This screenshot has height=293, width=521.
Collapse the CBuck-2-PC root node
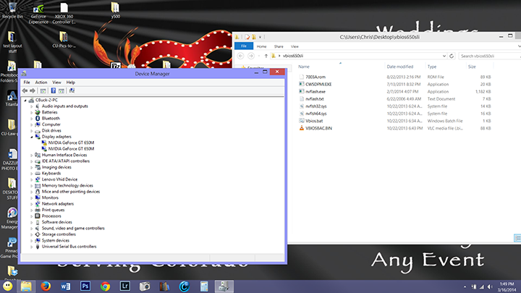tap(25, 101)
